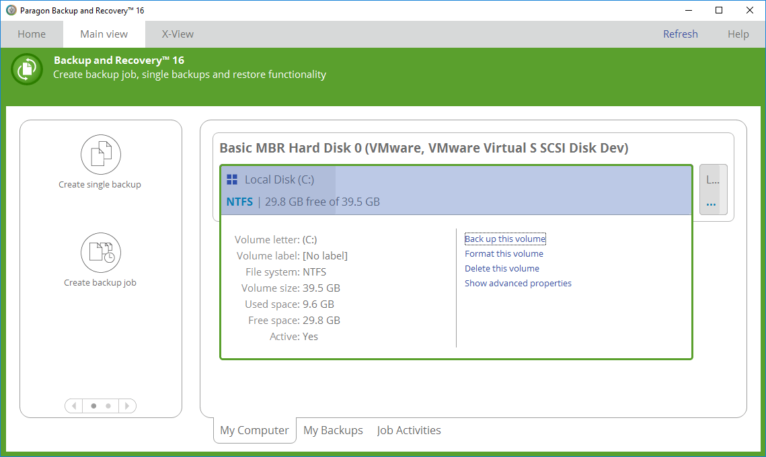The height and width of the screenshot is (457, 766).
Task: Click the 'Create single backup' label
Action: click(100, 185)
